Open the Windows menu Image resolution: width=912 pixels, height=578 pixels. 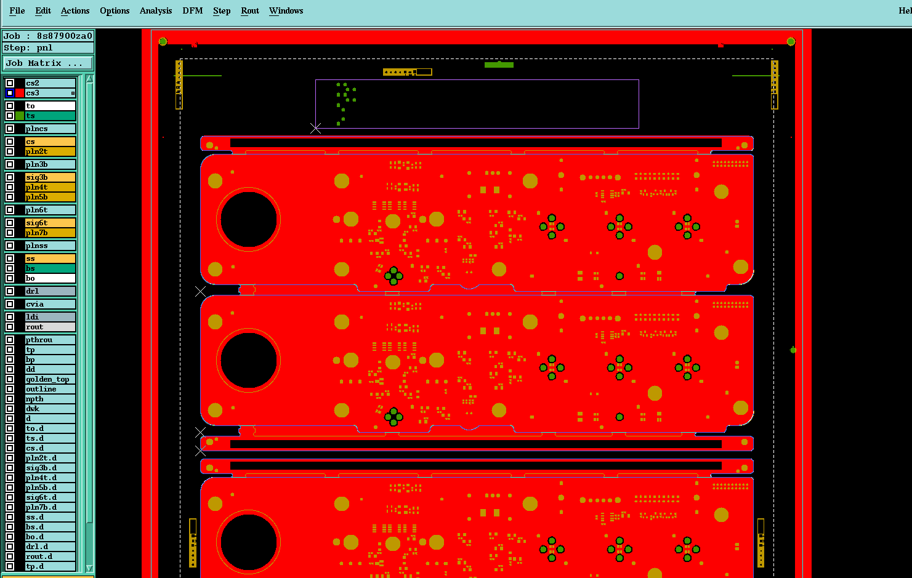click(286, 10)
